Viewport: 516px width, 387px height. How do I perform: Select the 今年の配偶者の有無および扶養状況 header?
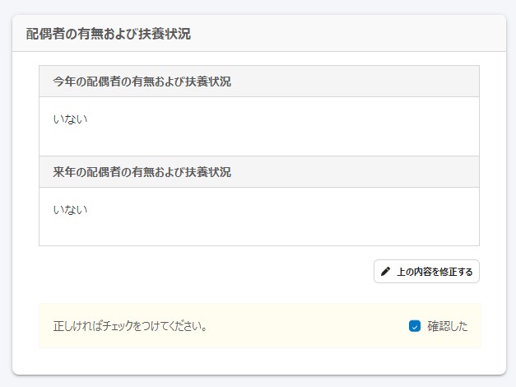coord(142,82)
